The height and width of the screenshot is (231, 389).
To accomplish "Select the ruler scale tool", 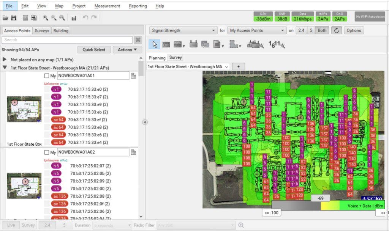I will 166,44.
